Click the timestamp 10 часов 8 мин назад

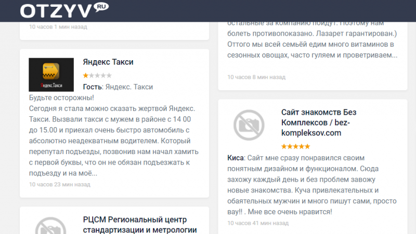pyautogui.click(x=256, y=77)
